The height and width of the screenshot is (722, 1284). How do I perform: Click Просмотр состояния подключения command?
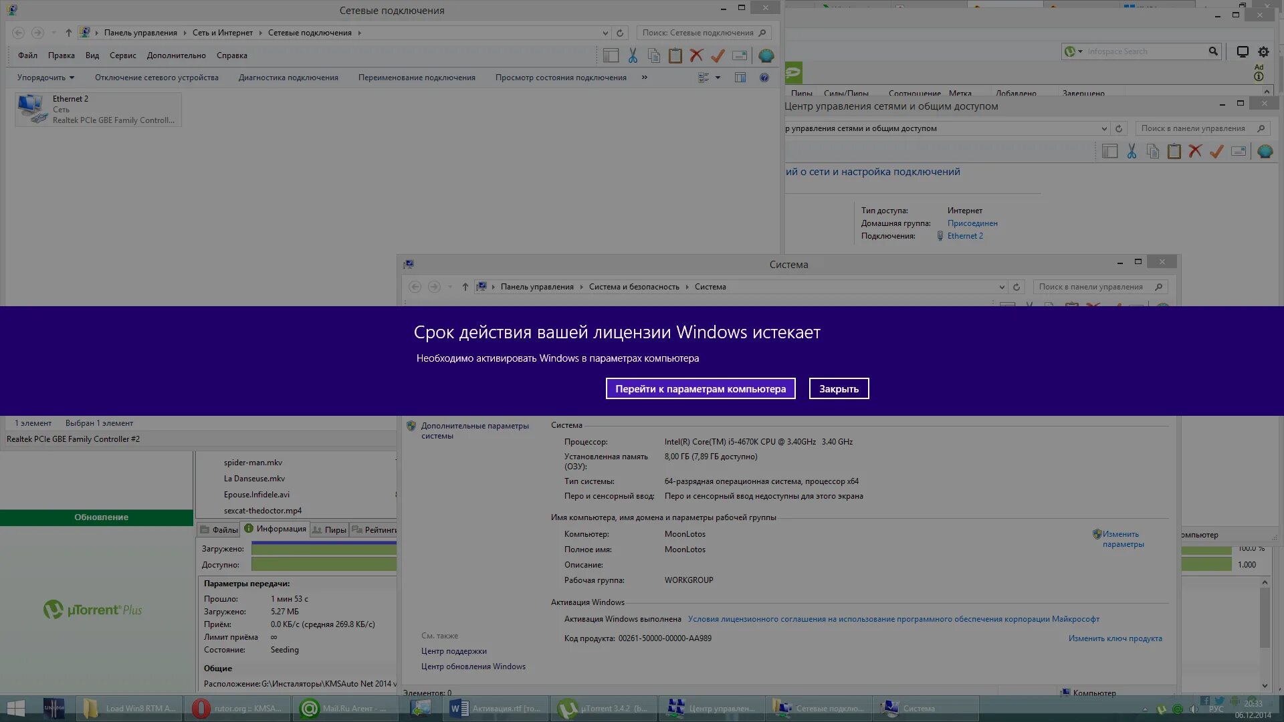(x=561, y=78)
